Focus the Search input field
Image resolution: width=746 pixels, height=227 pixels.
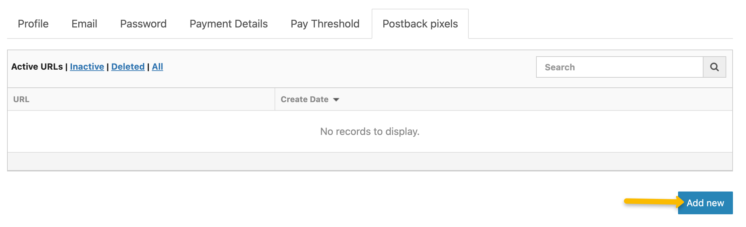tap(619, 67)
